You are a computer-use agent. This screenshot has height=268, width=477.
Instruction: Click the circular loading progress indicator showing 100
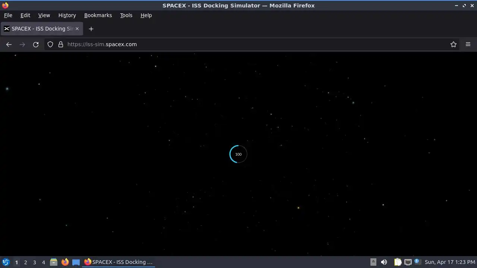click(x=238, y=154)
